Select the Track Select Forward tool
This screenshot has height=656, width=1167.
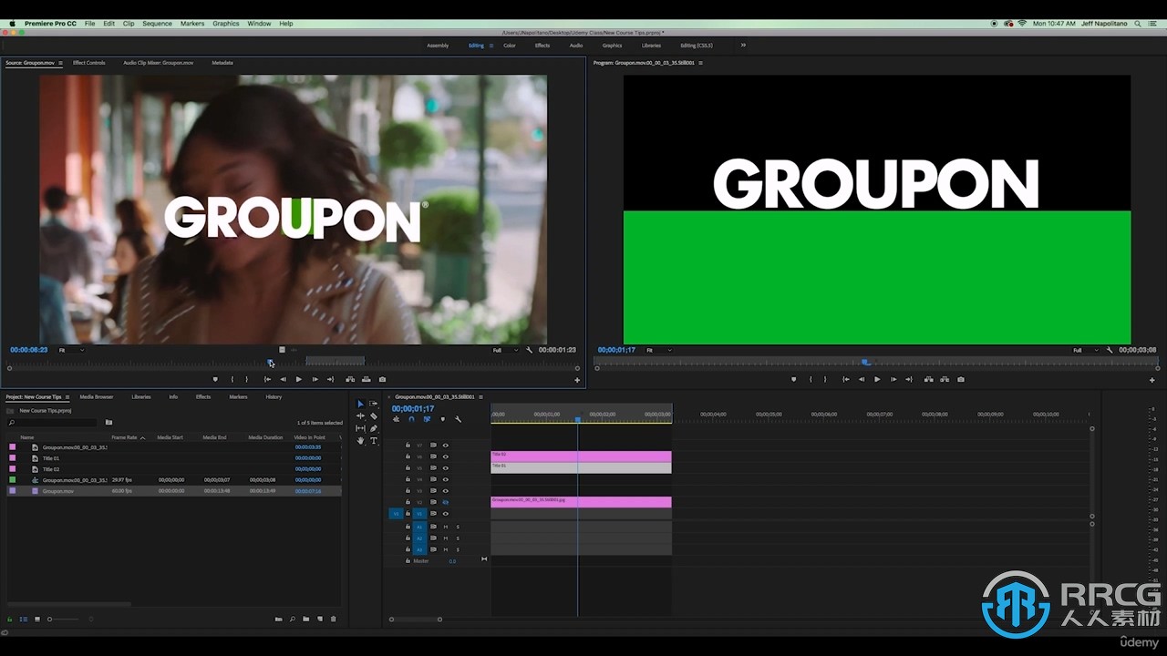[x=374, y=404]
